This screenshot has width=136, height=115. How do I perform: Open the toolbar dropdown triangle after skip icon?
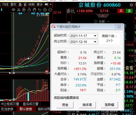point(51,4)
